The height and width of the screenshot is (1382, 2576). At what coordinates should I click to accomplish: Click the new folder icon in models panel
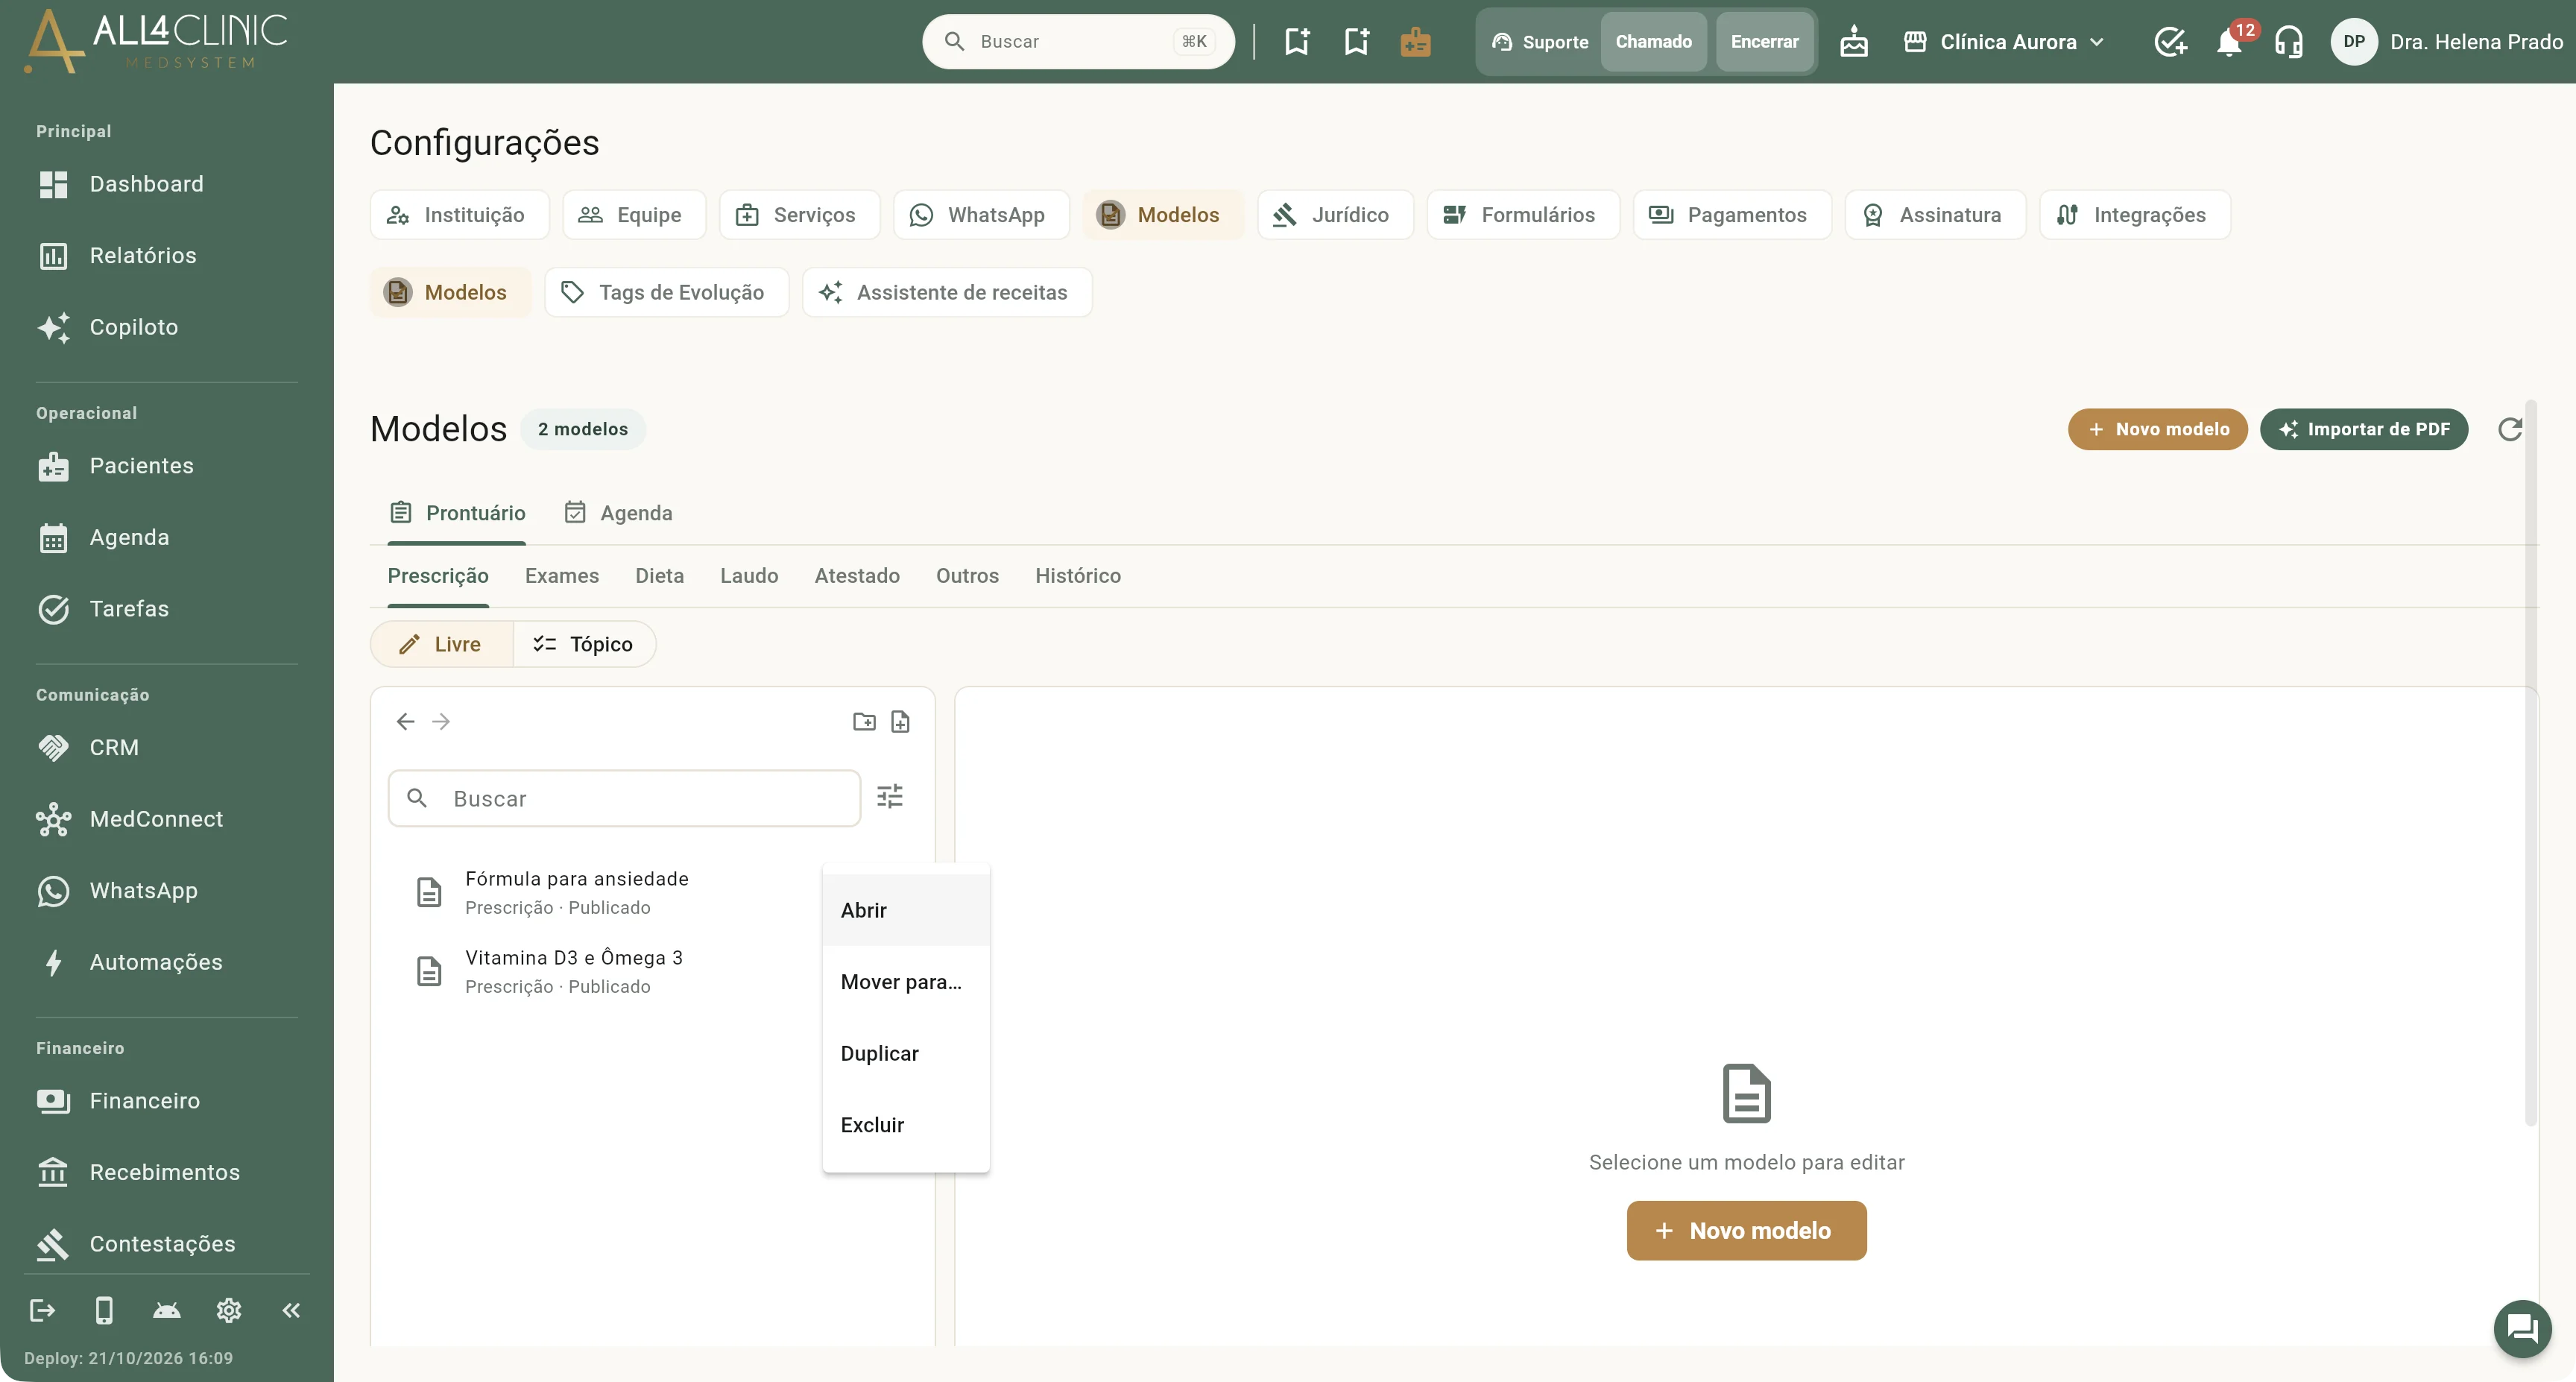pos(864,721)
